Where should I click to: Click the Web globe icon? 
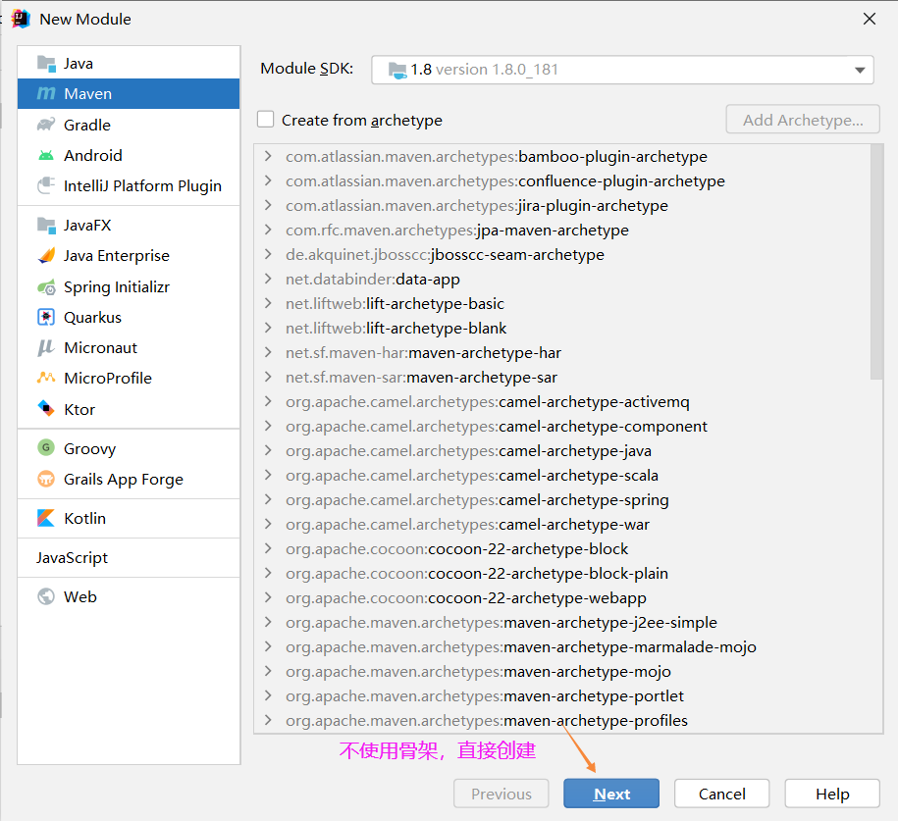click(x=46, y=596)
